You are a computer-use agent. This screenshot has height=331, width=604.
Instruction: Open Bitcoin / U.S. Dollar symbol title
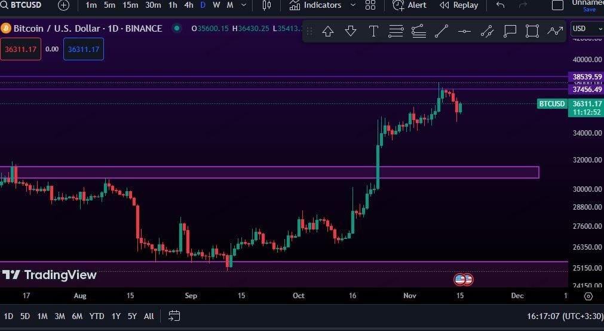pyautogui.click(x=87, y=29)
